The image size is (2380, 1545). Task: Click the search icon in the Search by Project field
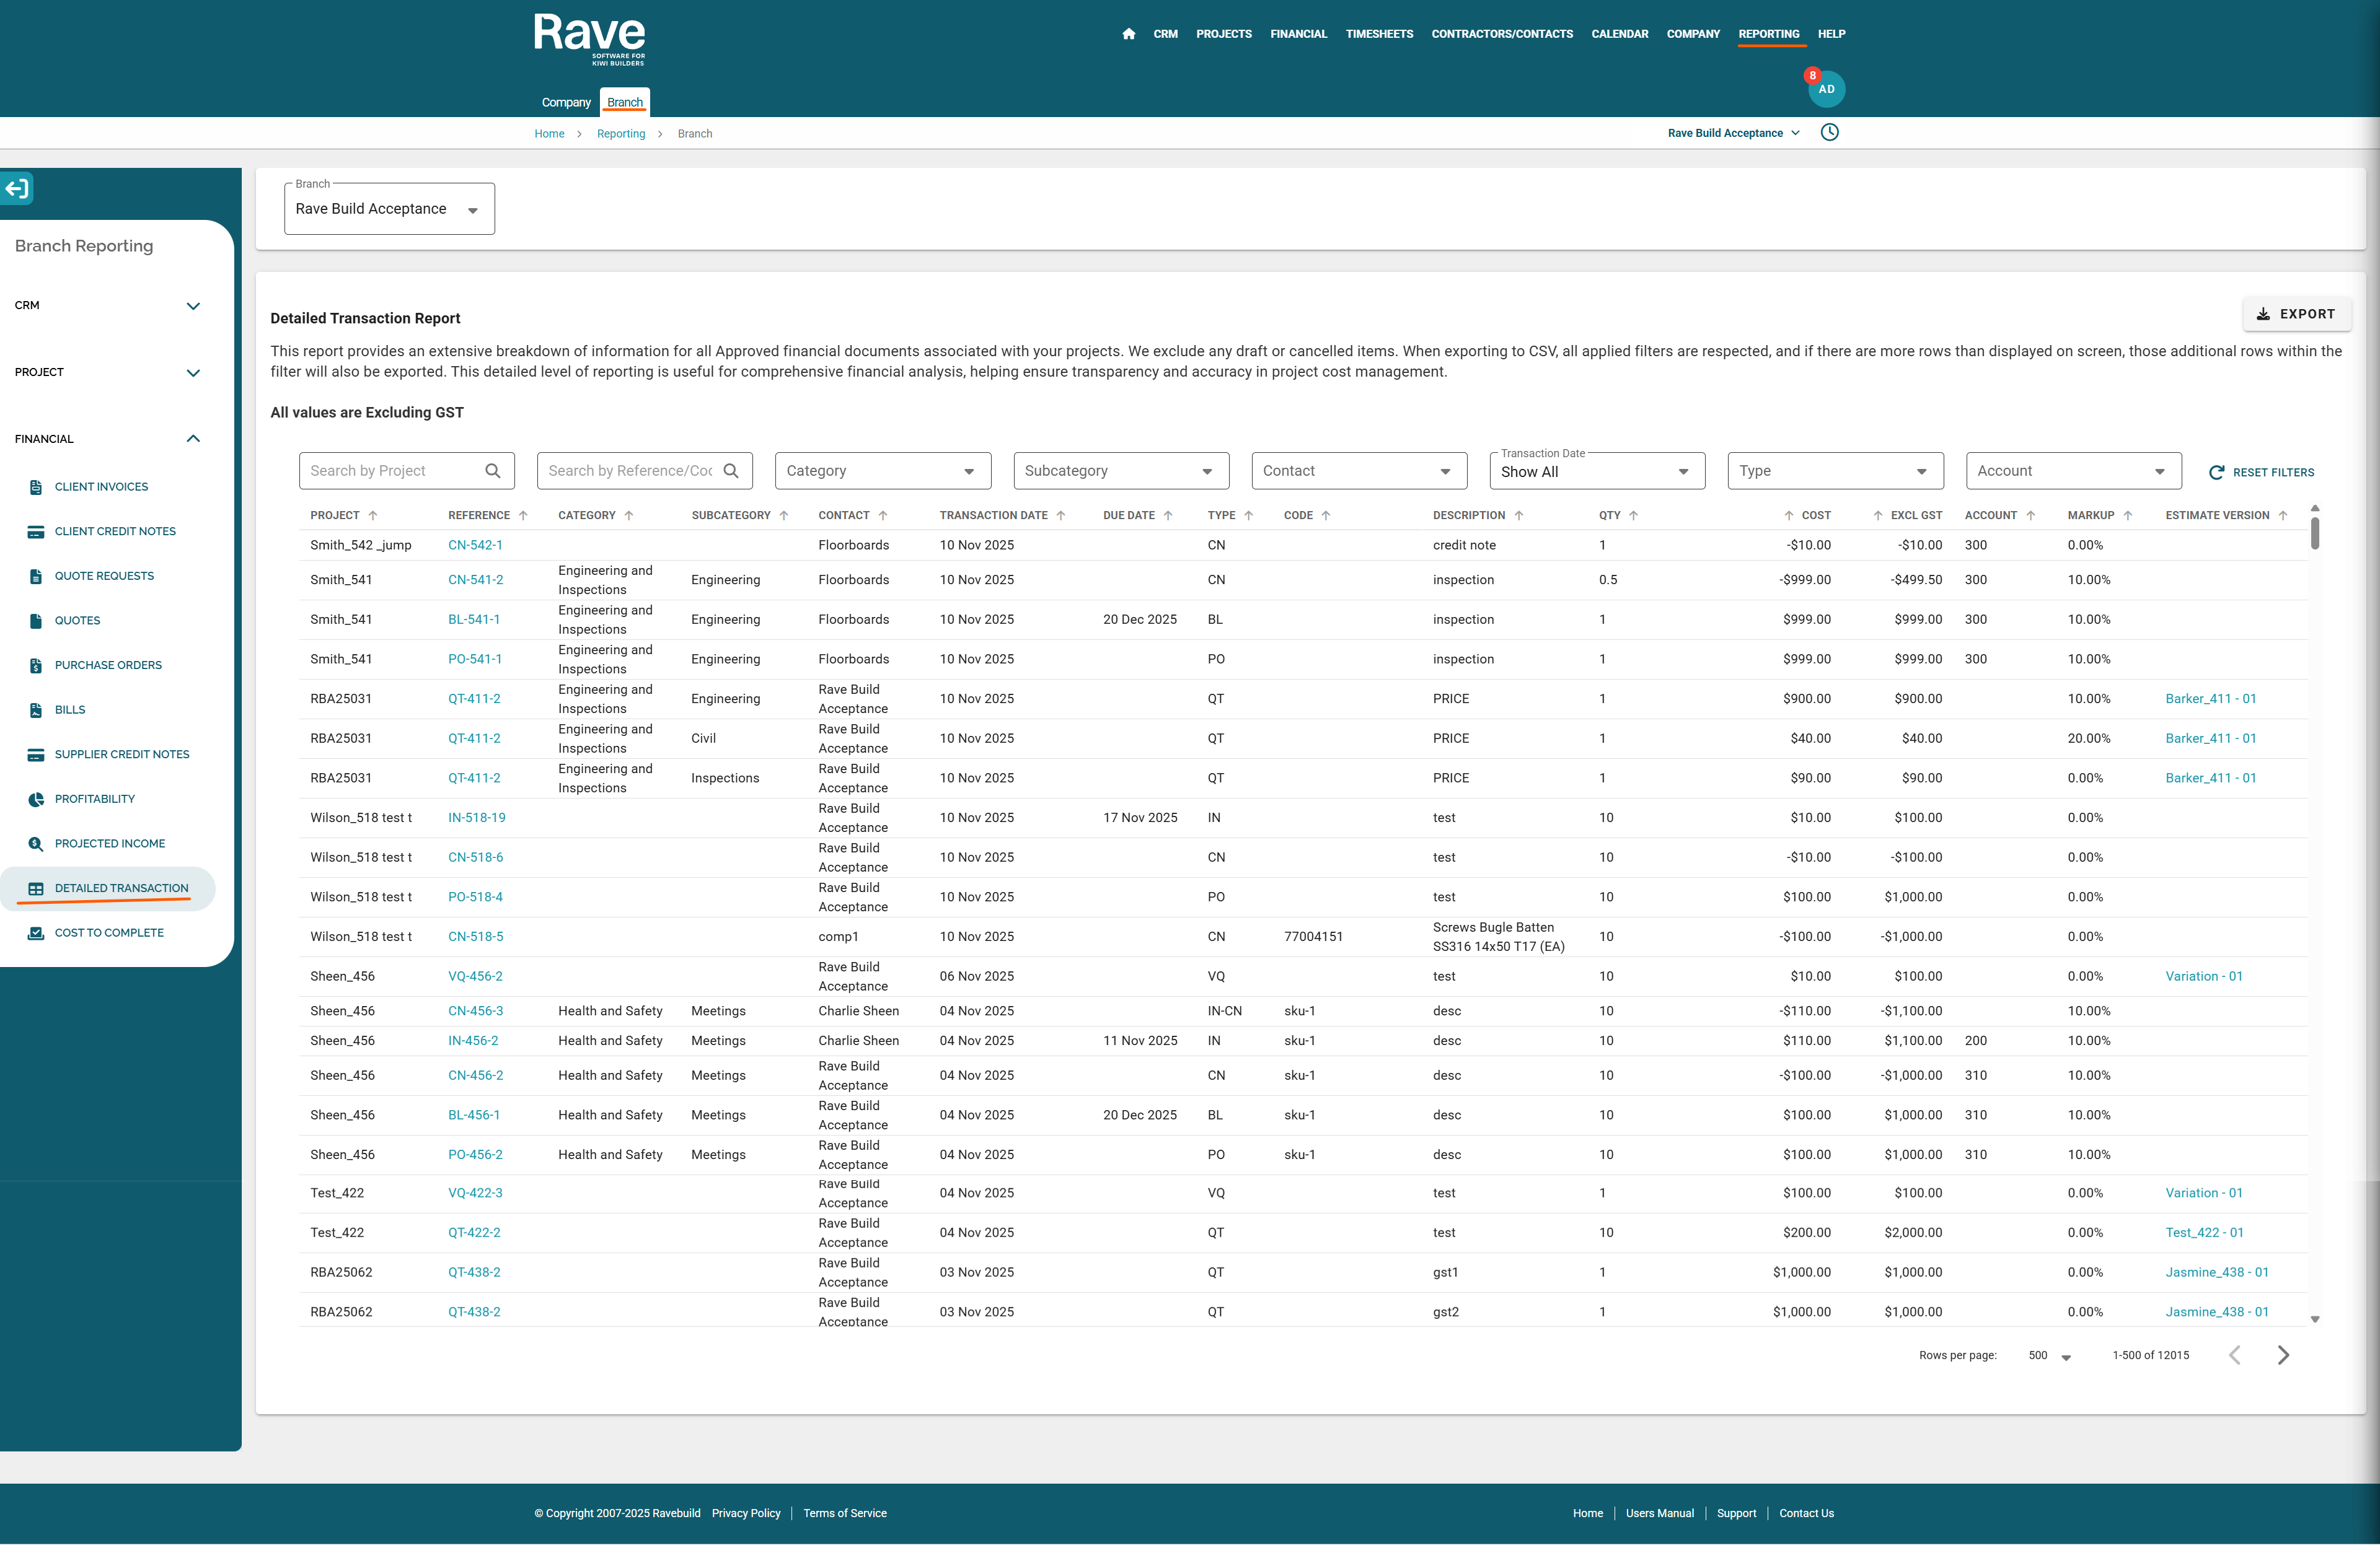coord(493,471)
